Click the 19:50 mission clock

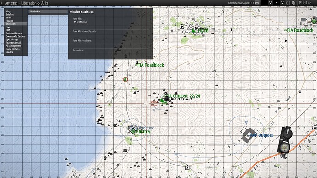(305, 3)
